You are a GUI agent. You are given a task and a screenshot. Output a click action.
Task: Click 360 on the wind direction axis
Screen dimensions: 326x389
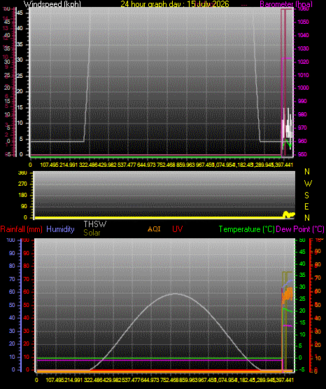[22, 173]
